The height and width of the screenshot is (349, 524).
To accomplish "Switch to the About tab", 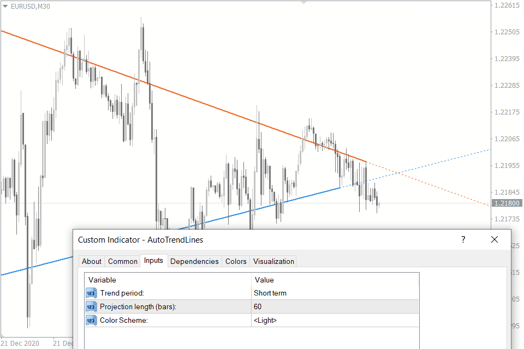I will point(91,261).
